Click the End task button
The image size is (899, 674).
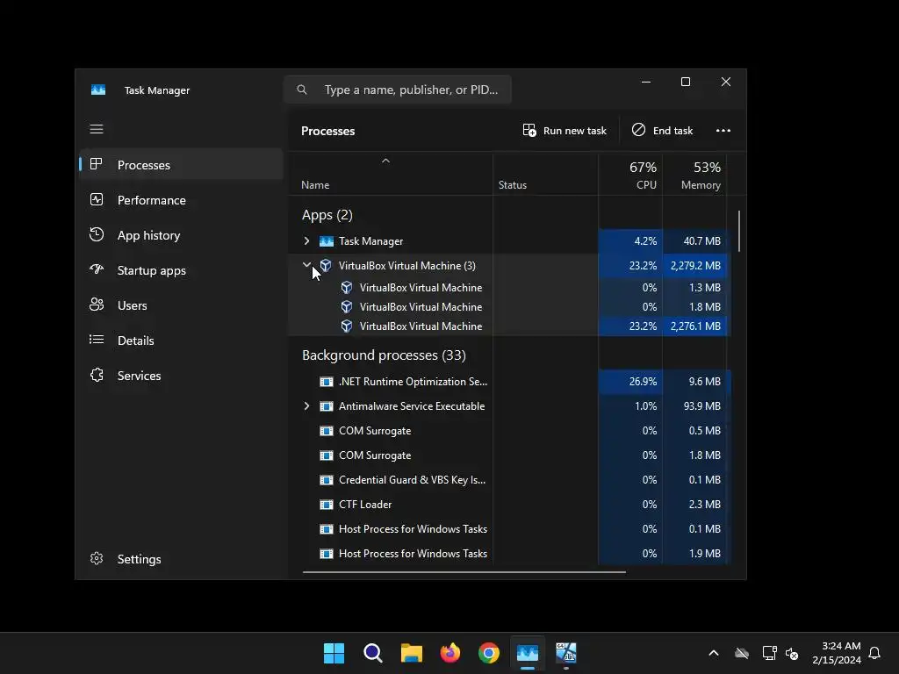(x=662, y=131)
